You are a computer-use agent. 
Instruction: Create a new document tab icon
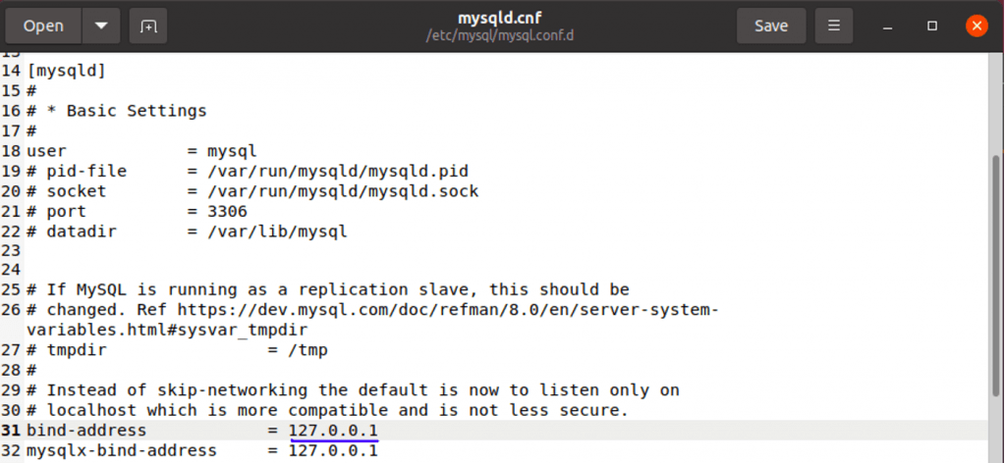coord(148,26)
